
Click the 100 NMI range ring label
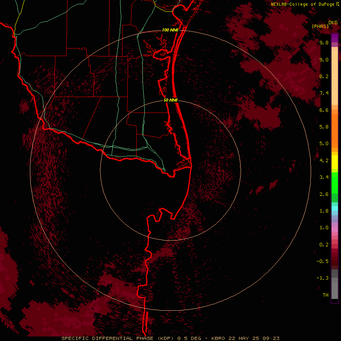point(170,30)
